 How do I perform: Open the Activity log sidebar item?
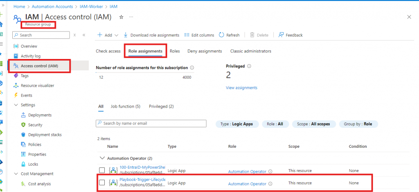pos(30,56)
